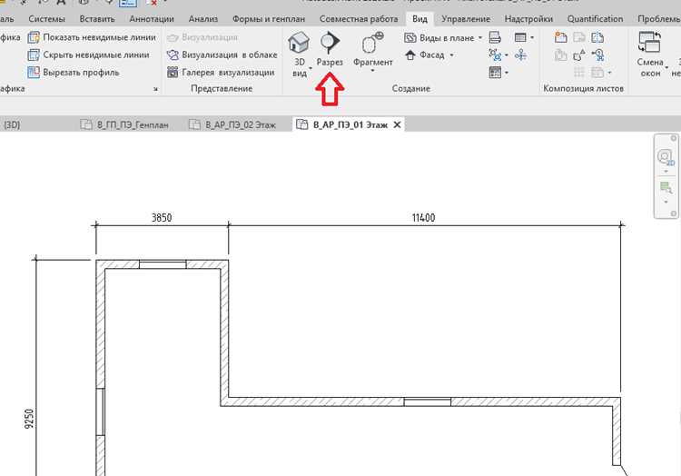Select the 9250 vertical dimension text
Screen dimensions: 681x476
click(x=29, y=419)
